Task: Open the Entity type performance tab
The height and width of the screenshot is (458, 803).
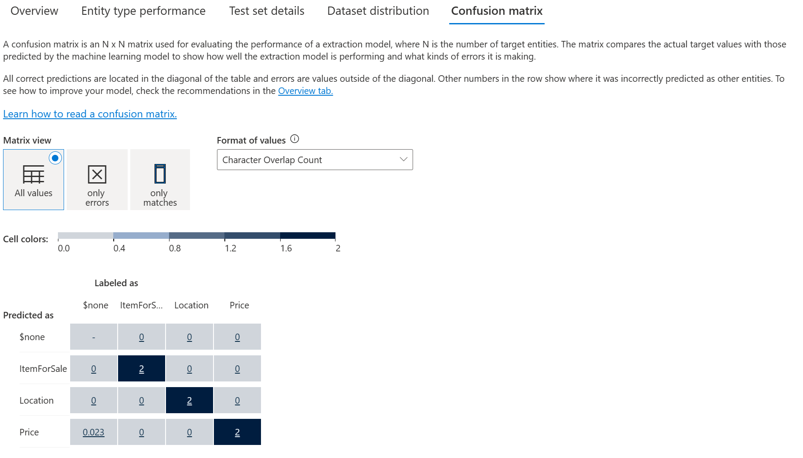Action: [x=143, y=11]
